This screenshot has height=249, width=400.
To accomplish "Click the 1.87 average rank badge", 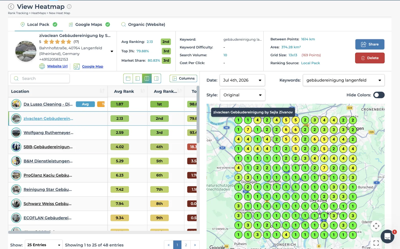I will [x=119, y=104].
